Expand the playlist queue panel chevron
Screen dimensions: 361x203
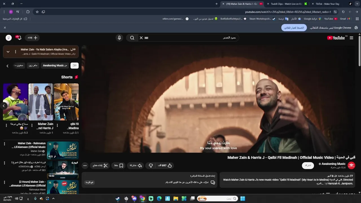8,52
